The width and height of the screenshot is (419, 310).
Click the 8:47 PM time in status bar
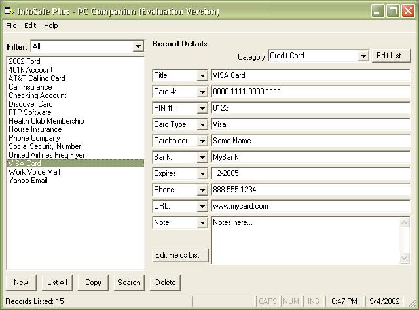344,301
